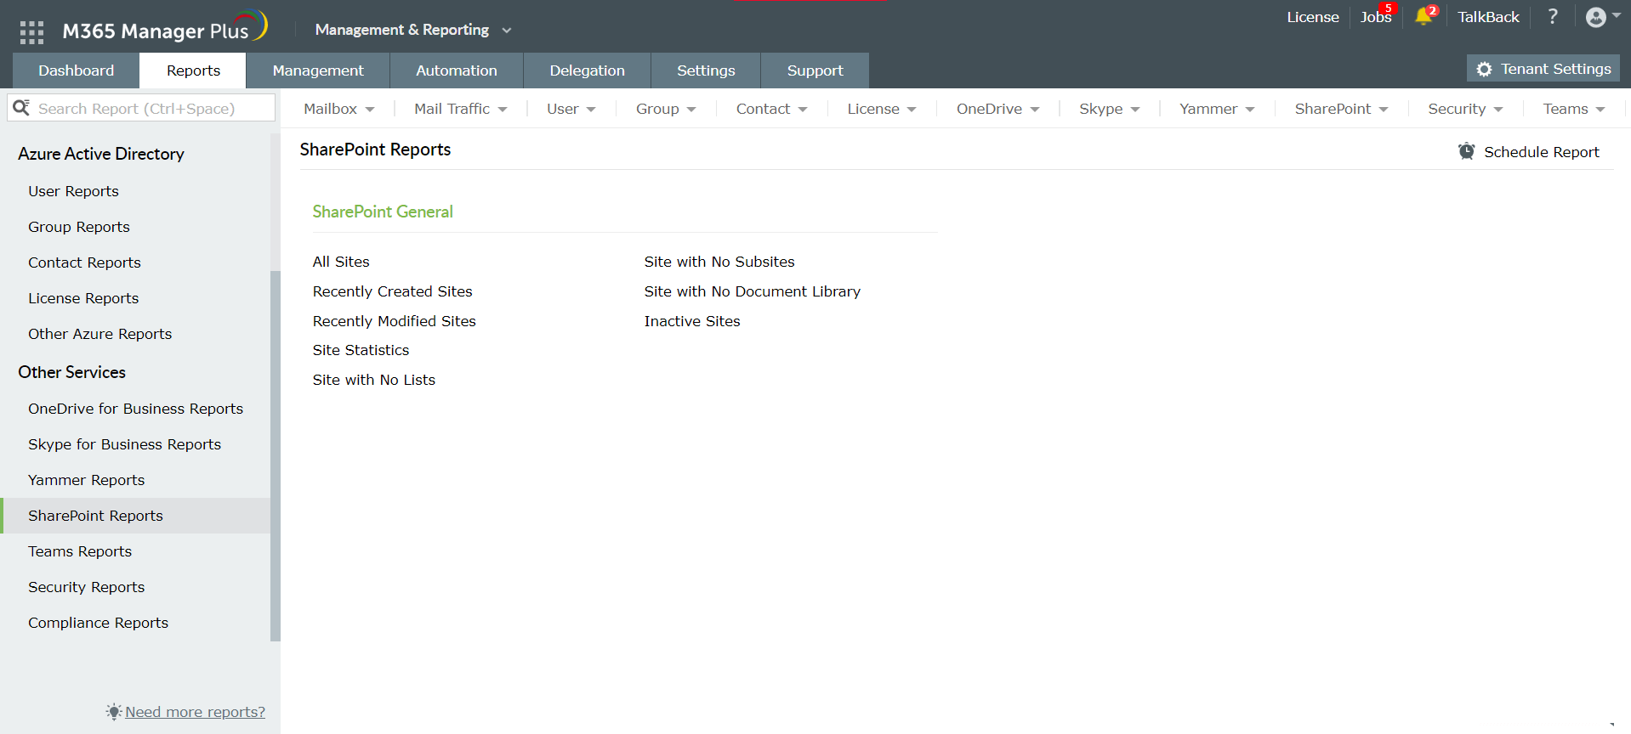
Task: Select the Reports tab
Action: [x=193, y=71]
